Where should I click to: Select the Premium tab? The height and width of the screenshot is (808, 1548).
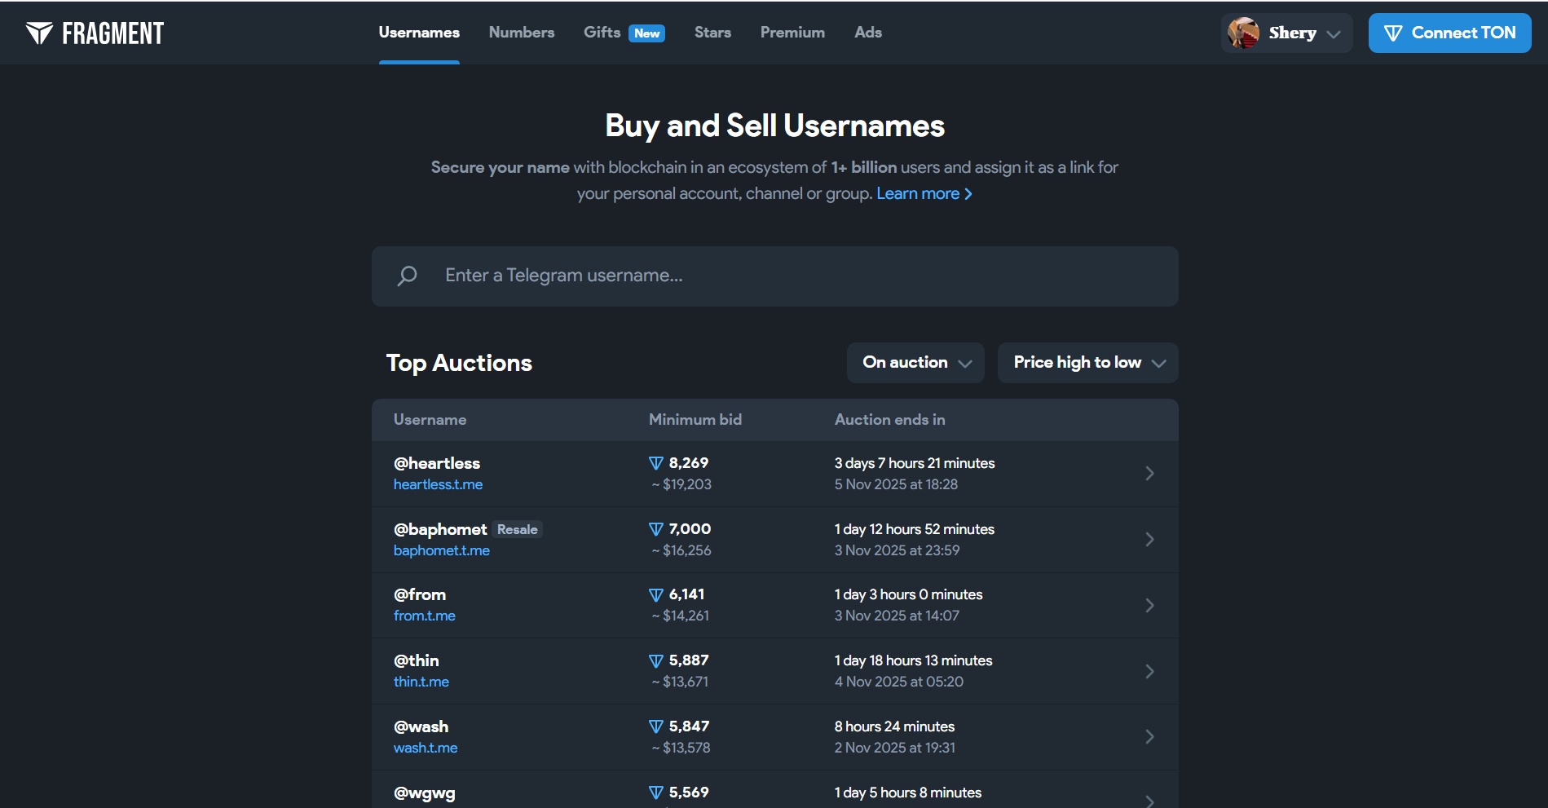(792, 33)
